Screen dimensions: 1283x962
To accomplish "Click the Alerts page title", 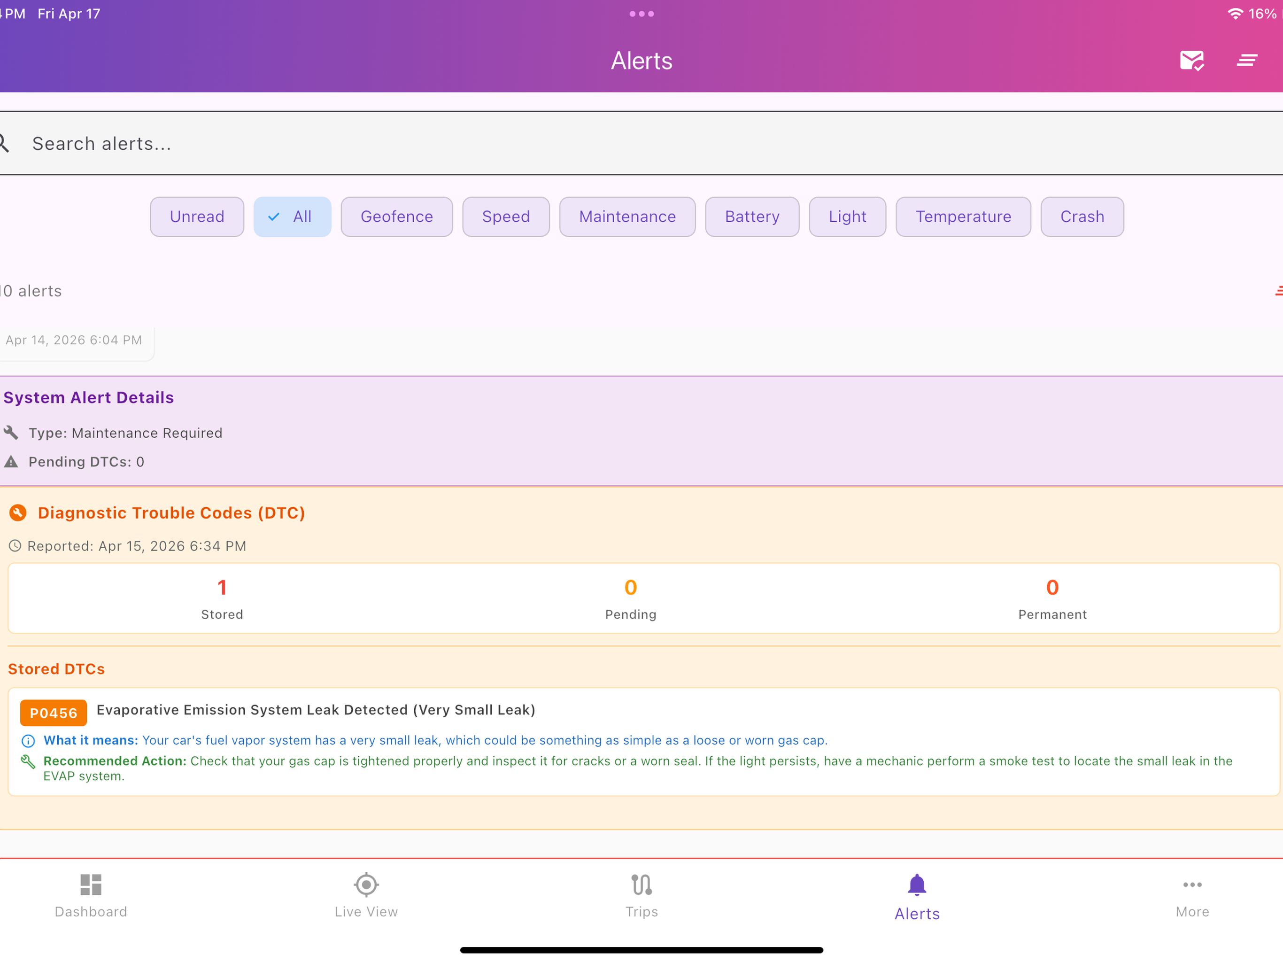I will [641, 60].
